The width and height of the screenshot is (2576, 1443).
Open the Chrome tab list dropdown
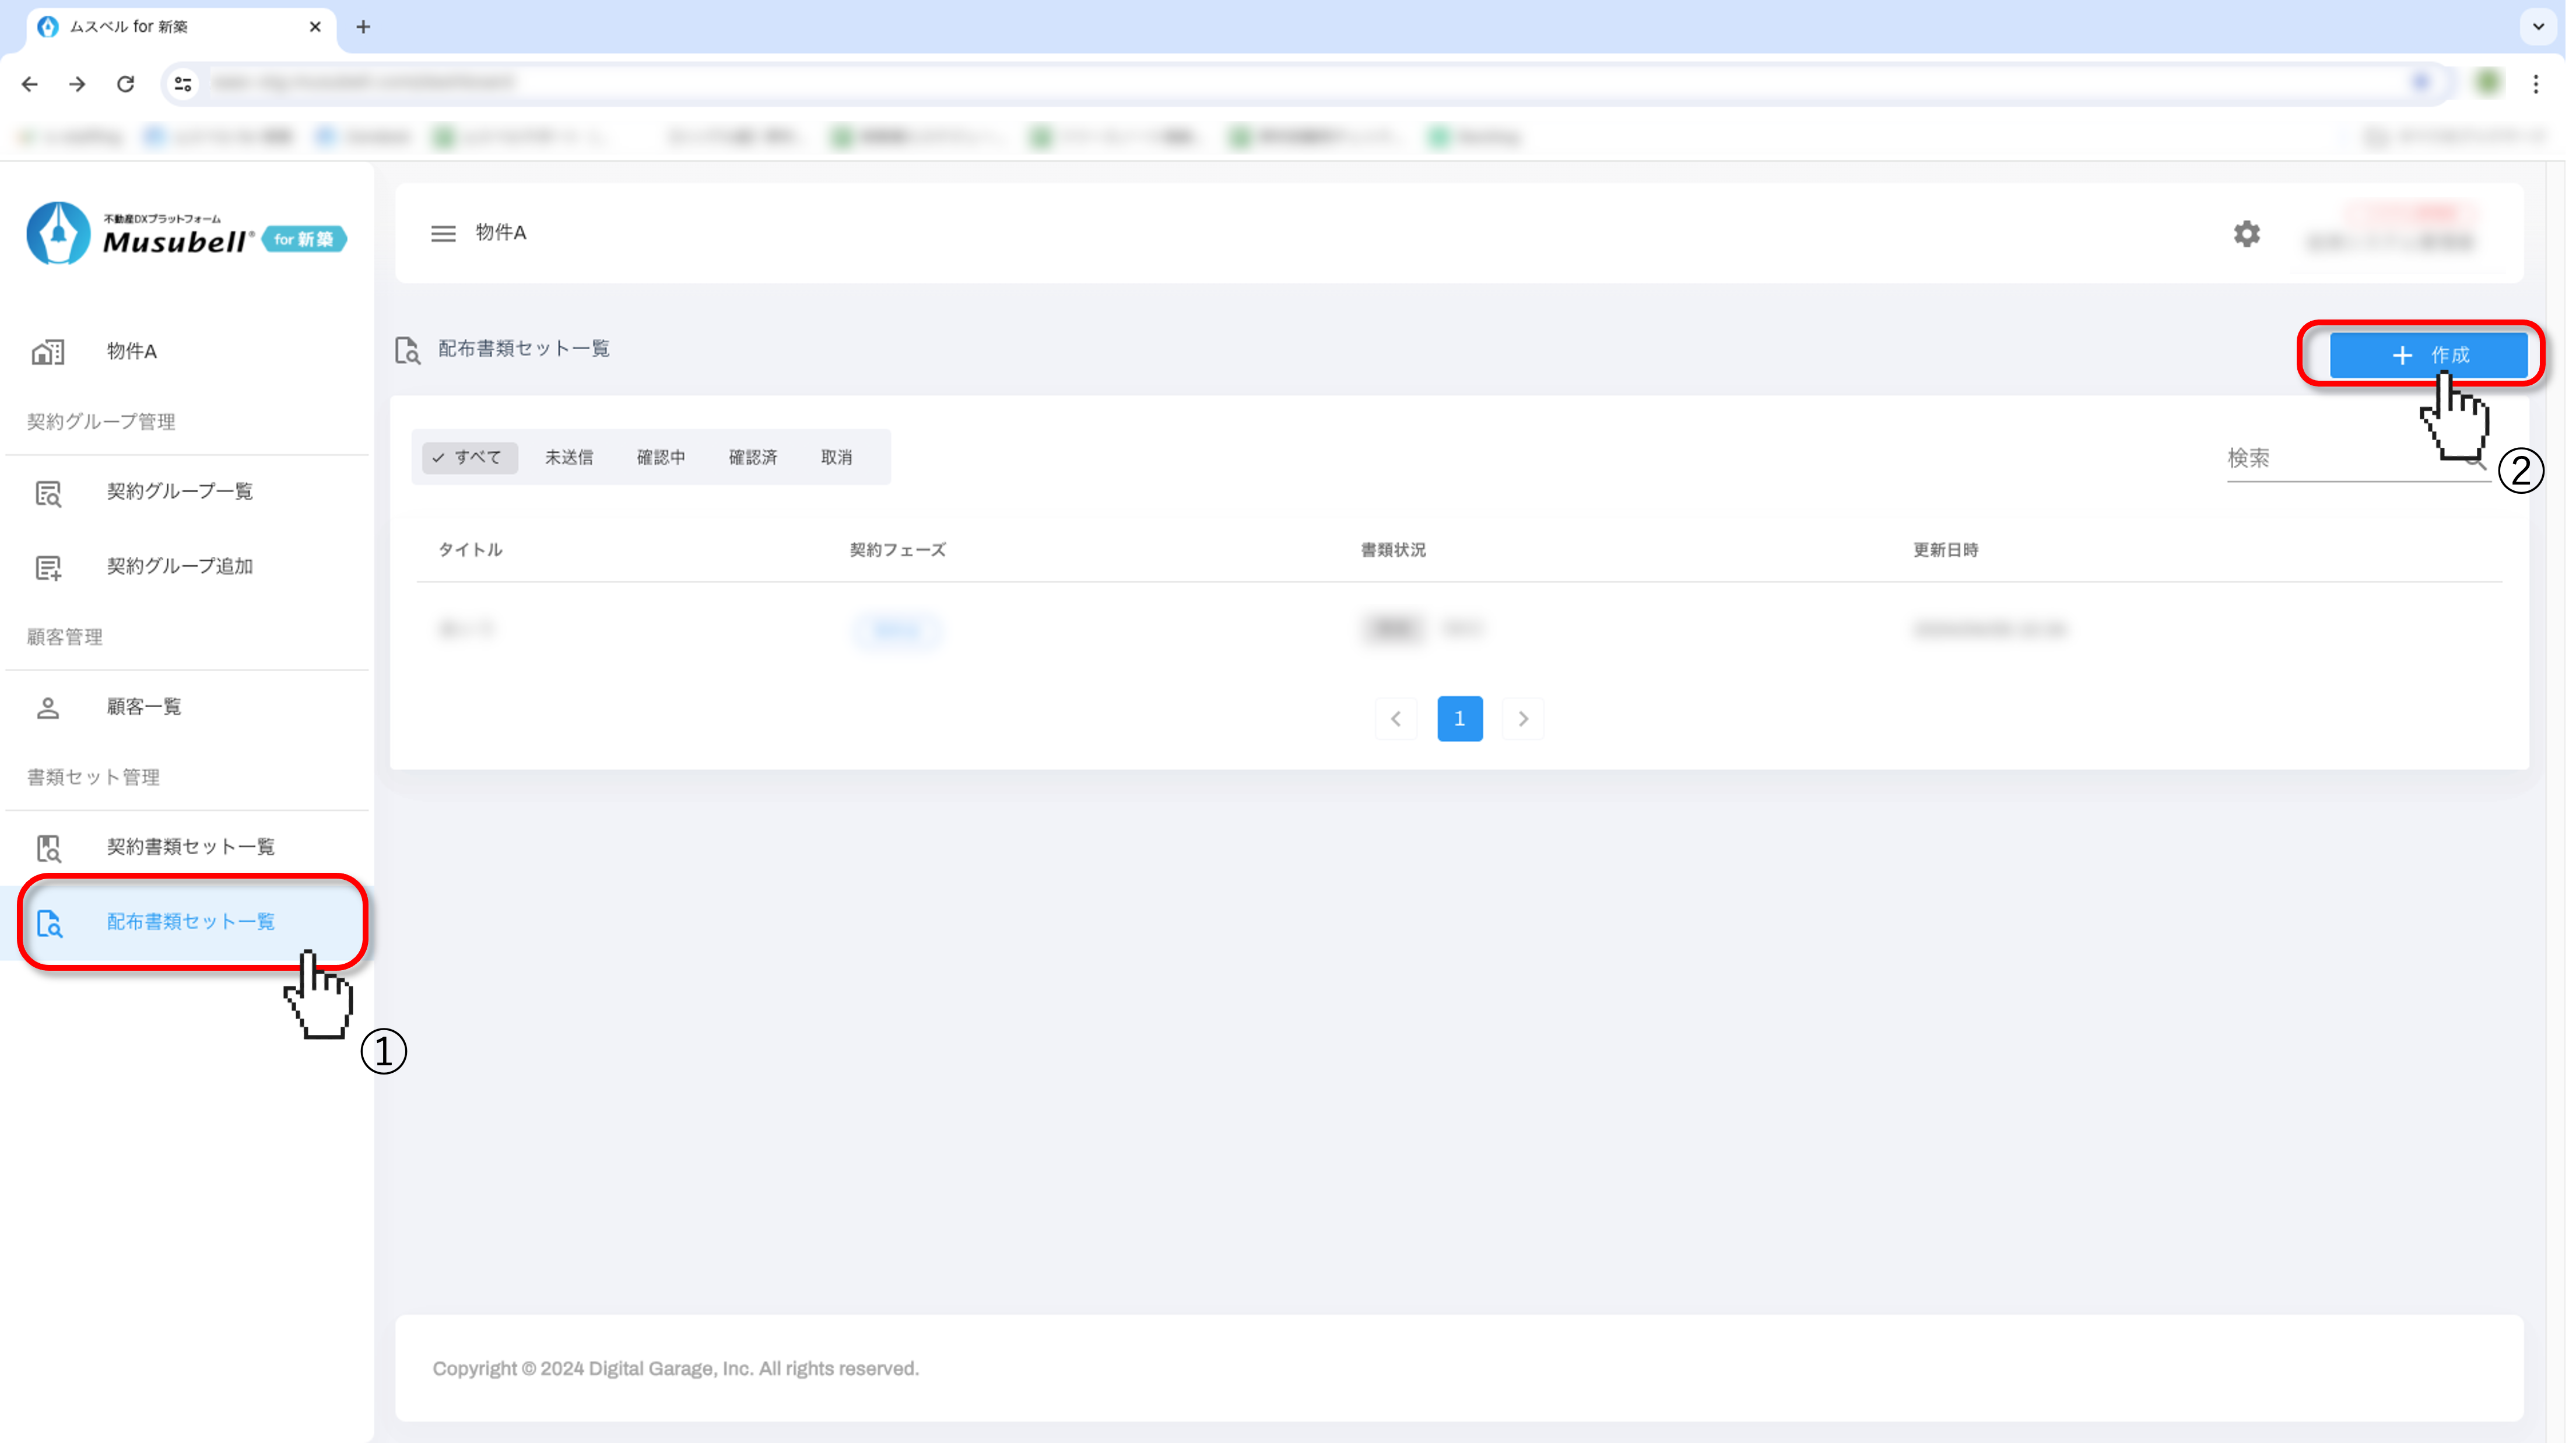point(2538,26)
